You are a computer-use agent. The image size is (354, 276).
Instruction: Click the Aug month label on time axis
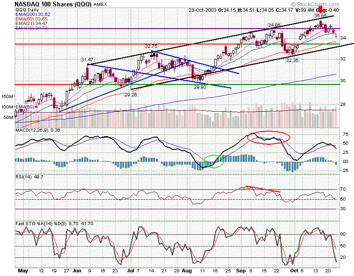pyautogui.click(x=187, y=271)
